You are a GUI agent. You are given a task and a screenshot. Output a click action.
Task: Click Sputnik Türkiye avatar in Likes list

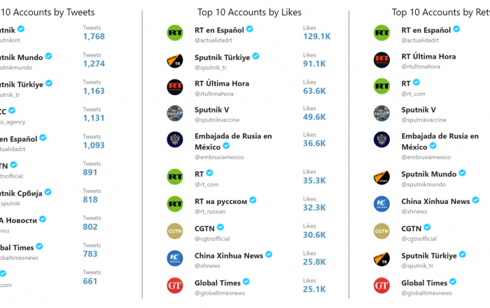[x=175, y=60]
